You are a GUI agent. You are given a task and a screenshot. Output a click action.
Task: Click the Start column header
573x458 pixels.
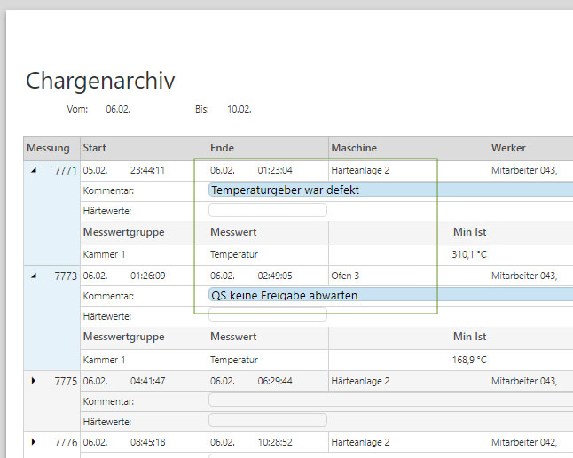click(x=95, y=148)
